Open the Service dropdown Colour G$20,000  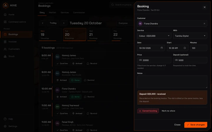(x=154, y=36)
